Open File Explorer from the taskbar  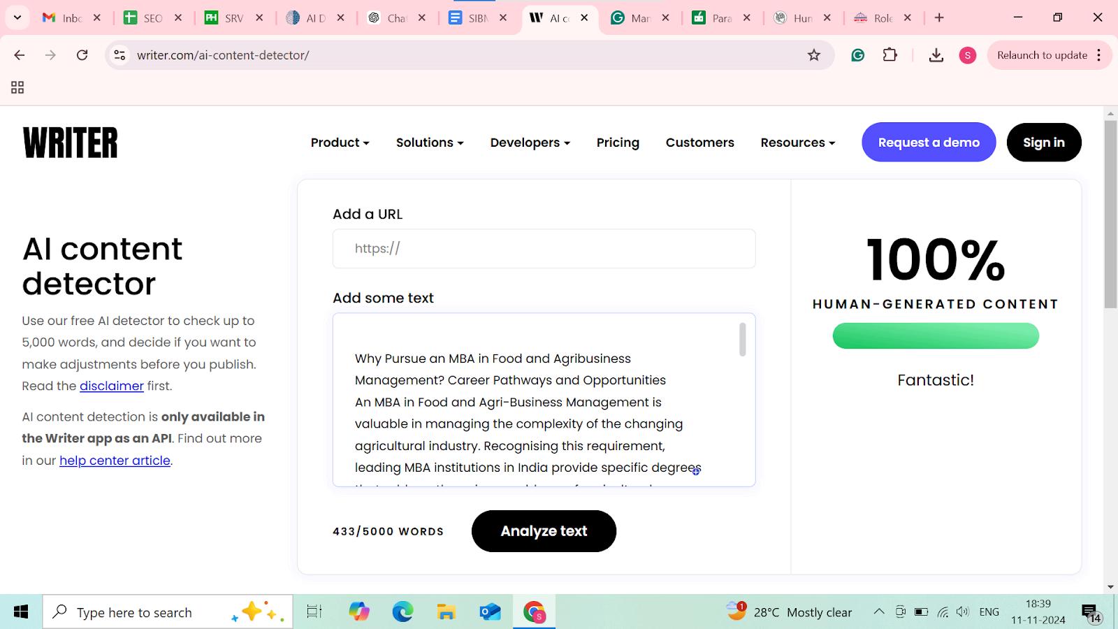[x=446, y=612]
